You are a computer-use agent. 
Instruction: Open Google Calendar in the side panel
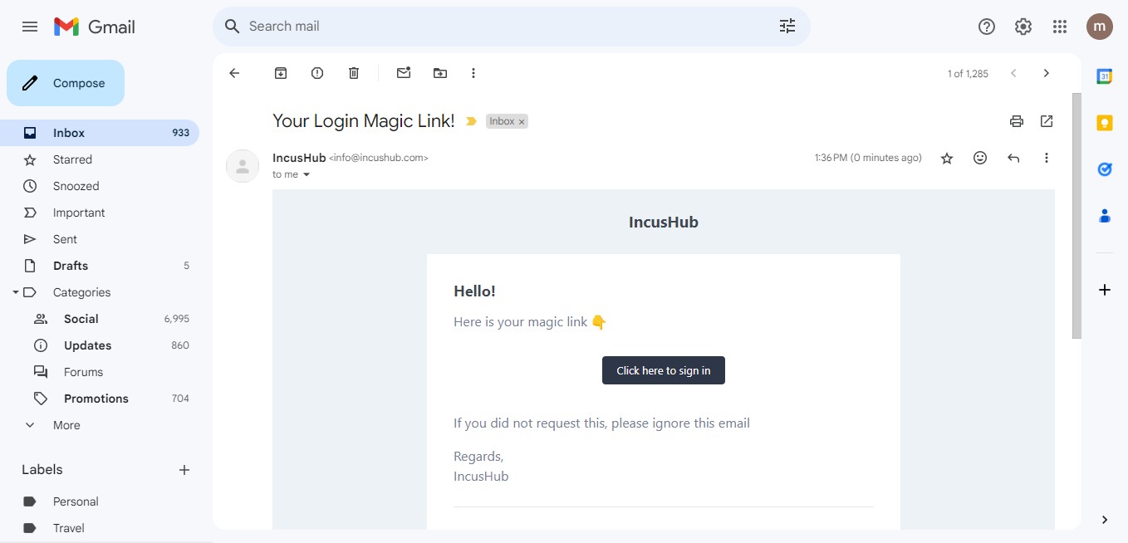click(1104, 76)
